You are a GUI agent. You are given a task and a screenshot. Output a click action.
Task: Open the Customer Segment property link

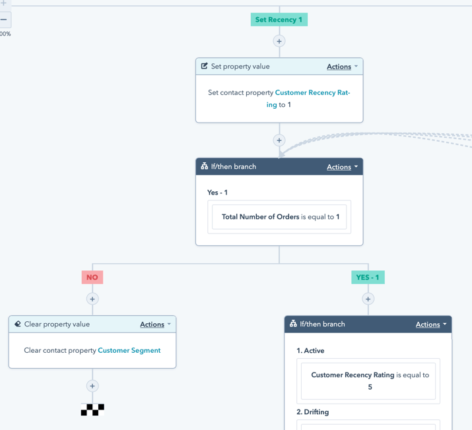click(x=129, y=350)
